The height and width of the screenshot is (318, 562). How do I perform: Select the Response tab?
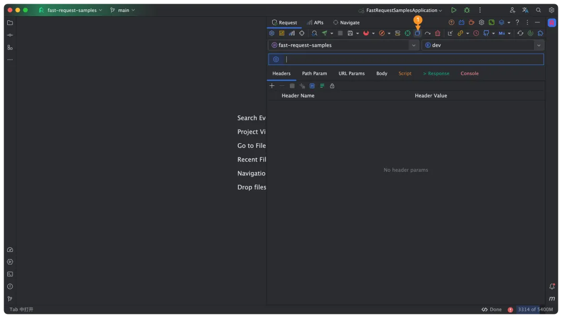436,73
